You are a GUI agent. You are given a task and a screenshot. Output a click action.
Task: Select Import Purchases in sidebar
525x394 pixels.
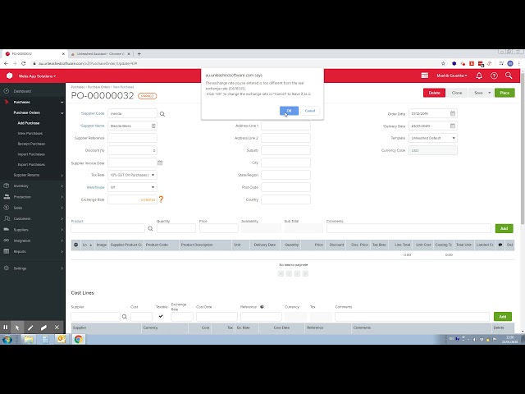coord(31,154)
